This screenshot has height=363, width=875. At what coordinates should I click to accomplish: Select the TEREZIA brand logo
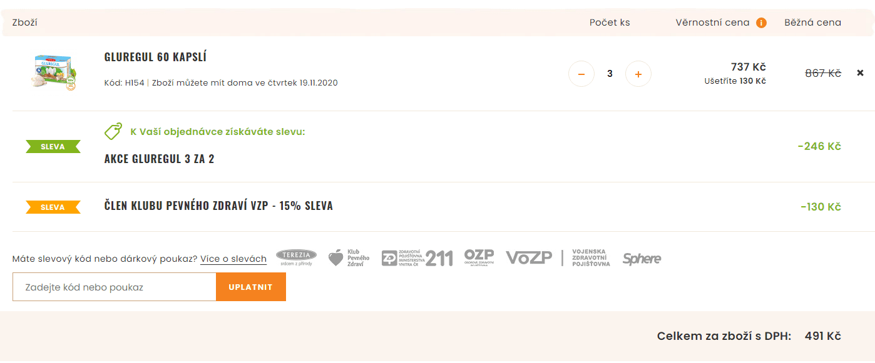click(297, 257)
